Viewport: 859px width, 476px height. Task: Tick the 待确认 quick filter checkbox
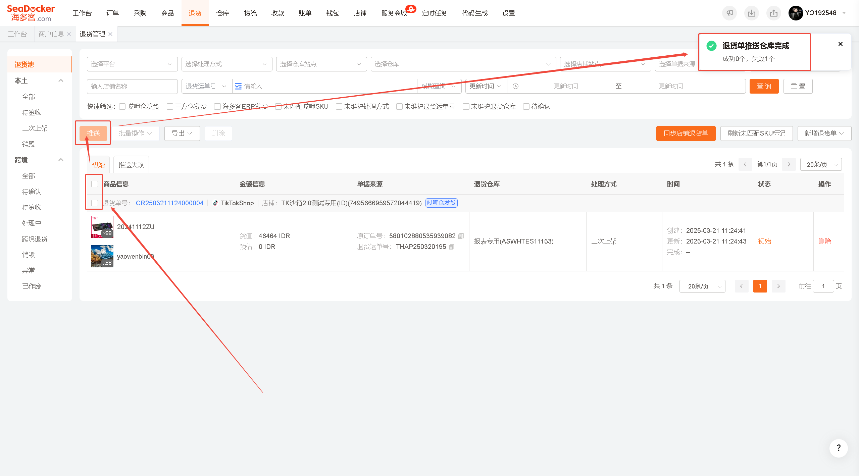pos(526,106)
